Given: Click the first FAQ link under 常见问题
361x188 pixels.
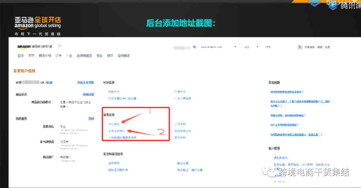Looking at the screenshot, I should (x=287, y=92).
